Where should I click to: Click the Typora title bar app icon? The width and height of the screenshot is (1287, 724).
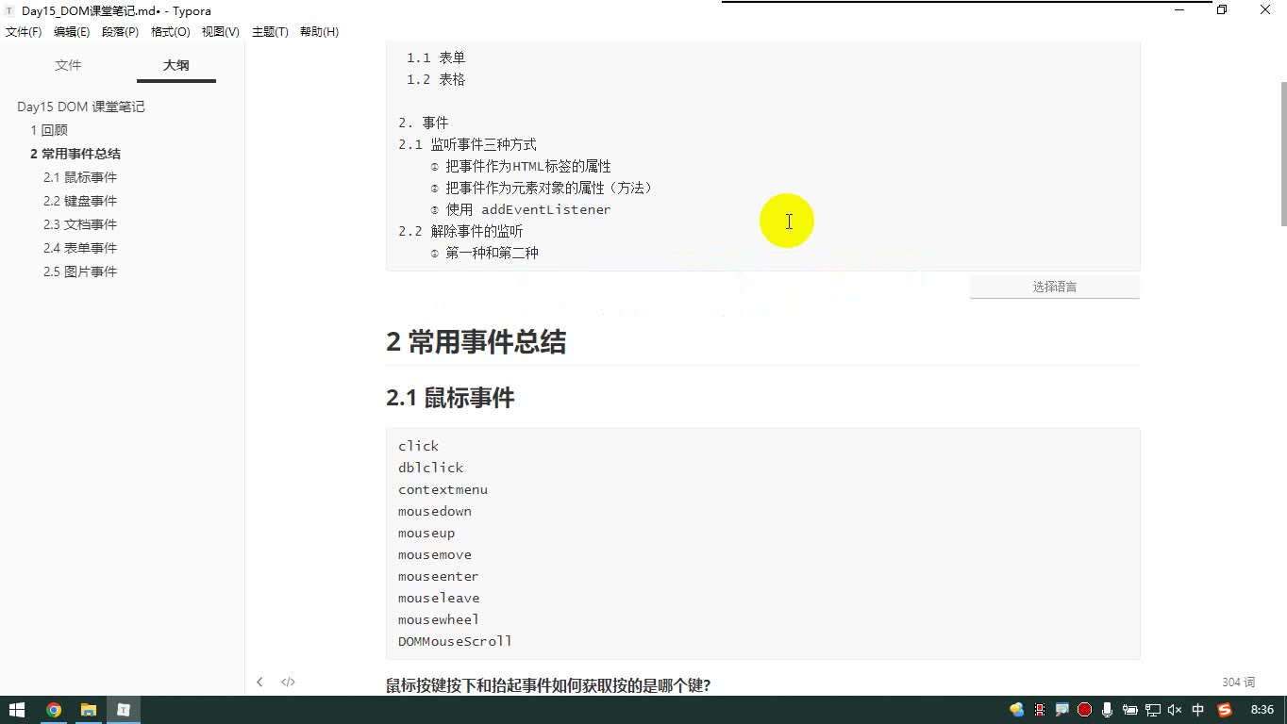point(10,10)
